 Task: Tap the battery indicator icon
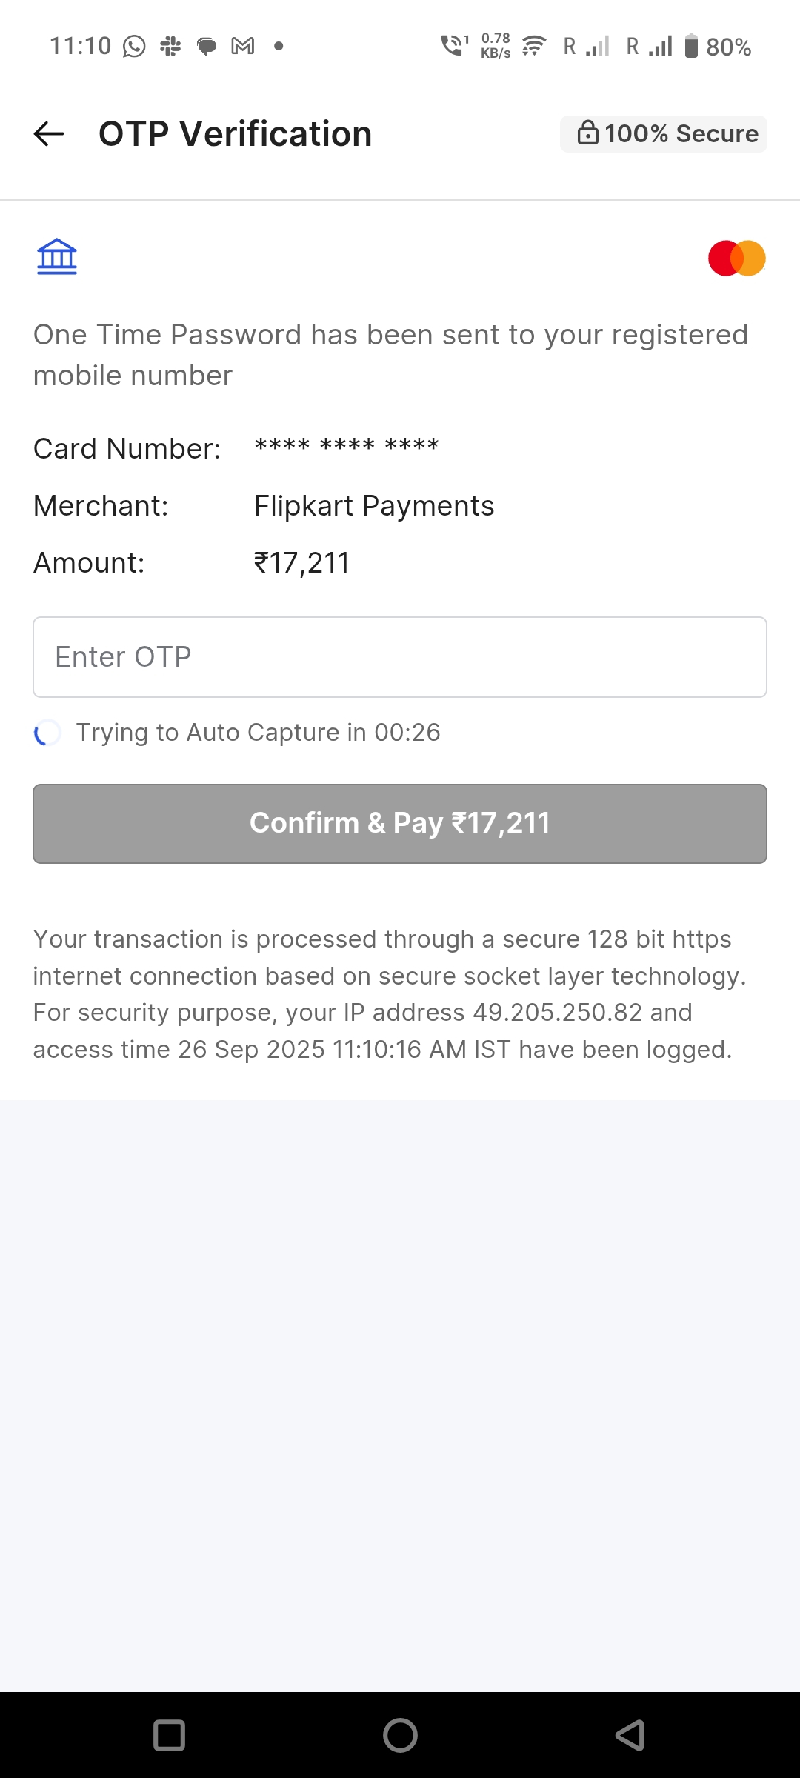pyautogui.click(x=691, y=46)
